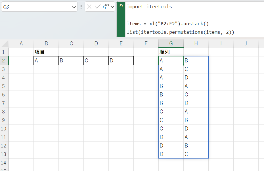Screen dimensions: 264x171
Task: Click cell H9 containing B
Action: (x=196, y=120)
